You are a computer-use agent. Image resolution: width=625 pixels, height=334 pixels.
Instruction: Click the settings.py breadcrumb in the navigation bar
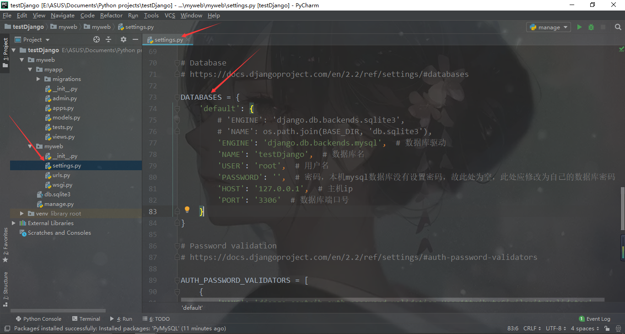[x=135, y=27]
